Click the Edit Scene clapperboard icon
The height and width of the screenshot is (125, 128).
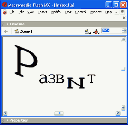[x=87, y=31]
